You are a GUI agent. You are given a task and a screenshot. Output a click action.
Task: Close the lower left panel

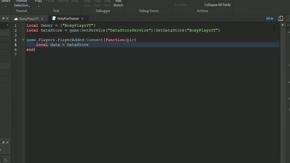pyautogui.click(x=7, y=143)
